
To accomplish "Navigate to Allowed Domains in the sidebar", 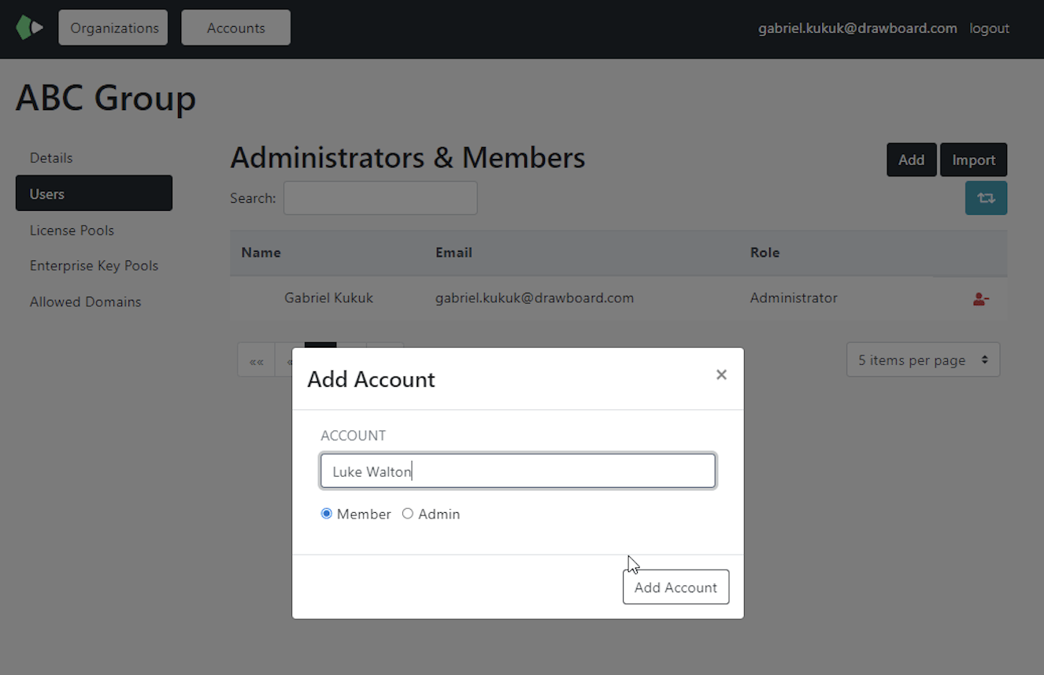I will click(85, 301).
